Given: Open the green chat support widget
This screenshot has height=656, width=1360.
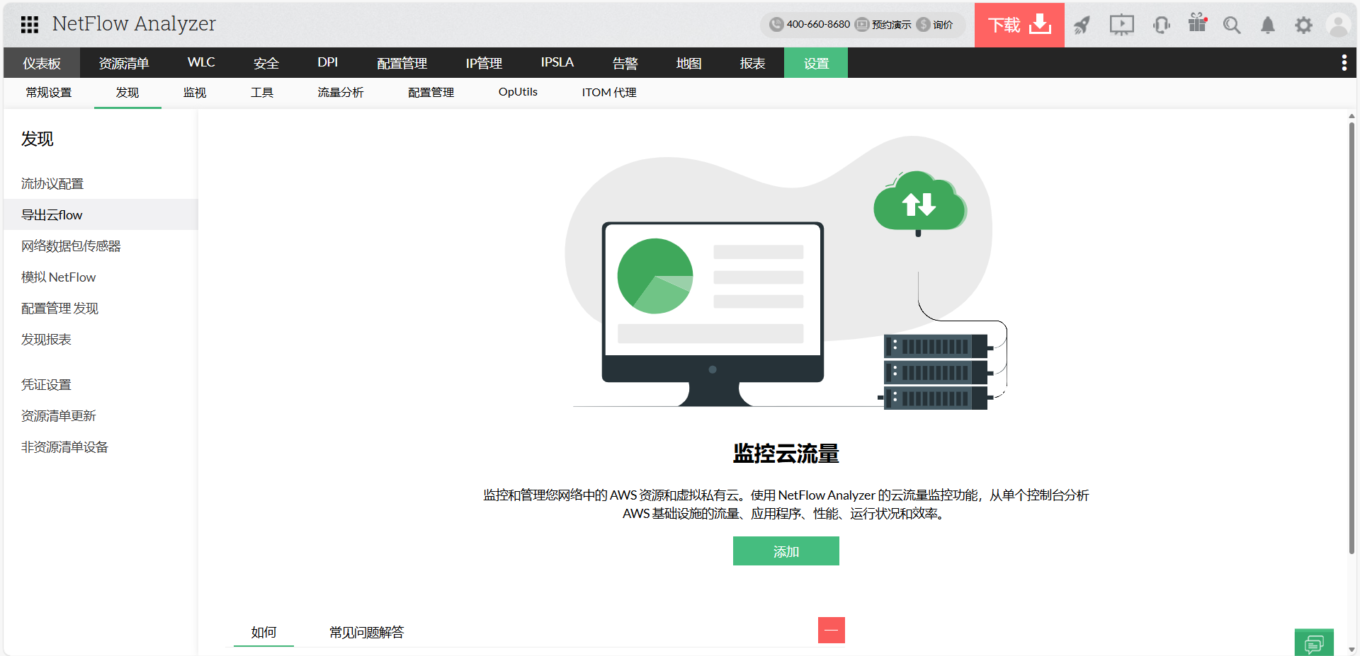Looking at the screenshot, I should click(x=1314, y=643).
